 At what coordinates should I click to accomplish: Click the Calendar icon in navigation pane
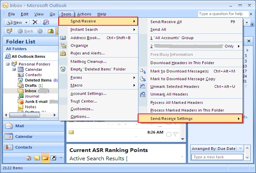coord(9,136)
